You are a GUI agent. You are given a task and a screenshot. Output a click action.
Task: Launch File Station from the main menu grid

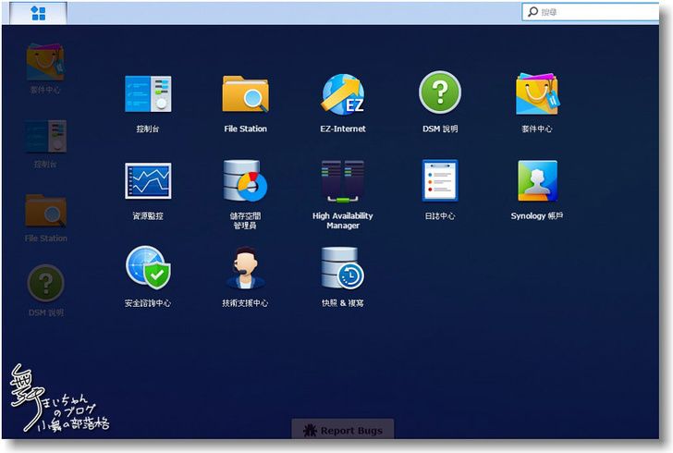(x=245, y=95)
